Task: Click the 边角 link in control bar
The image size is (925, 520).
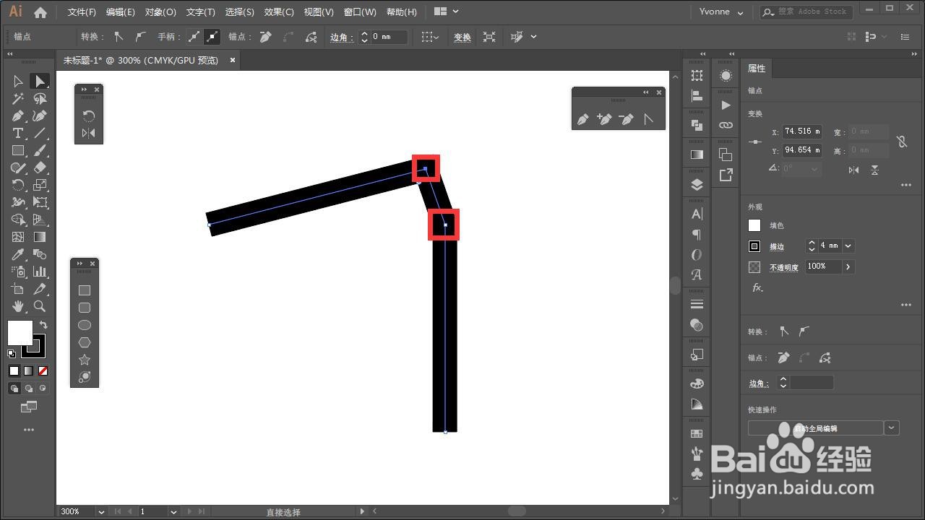Action: pyautogui.click(x=341, y=38)
